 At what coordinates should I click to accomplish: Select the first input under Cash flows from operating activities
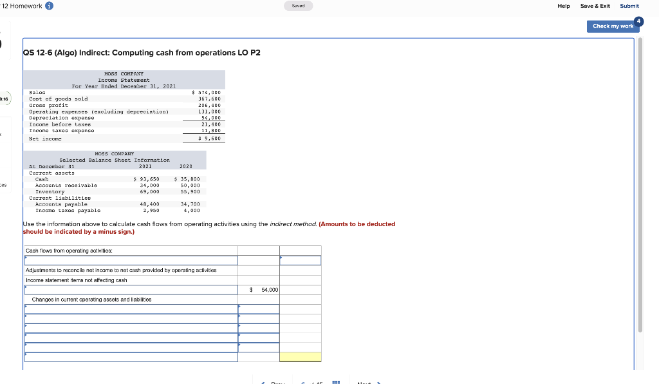click(129, 260)
